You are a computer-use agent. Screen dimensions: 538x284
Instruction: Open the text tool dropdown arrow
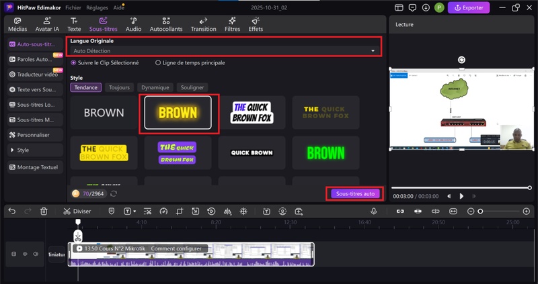[134, 211]
